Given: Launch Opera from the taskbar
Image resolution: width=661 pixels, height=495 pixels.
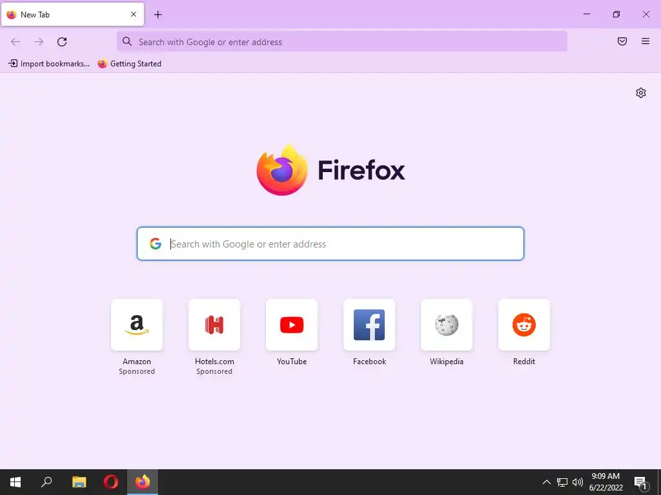Looking at the screenshot, I should 111,482.
